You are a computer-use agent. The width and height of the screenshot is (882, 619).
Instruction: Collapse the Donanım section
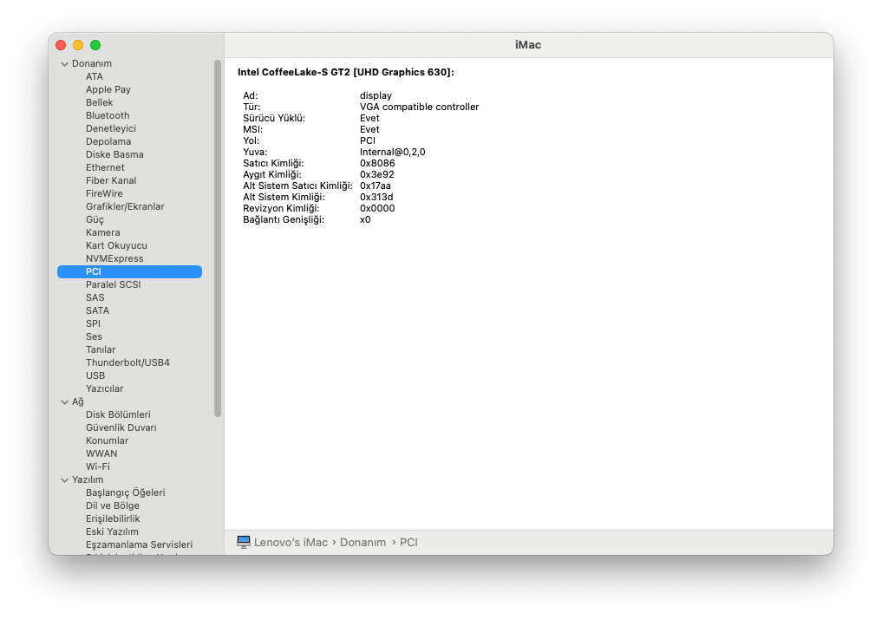point(65,64)
